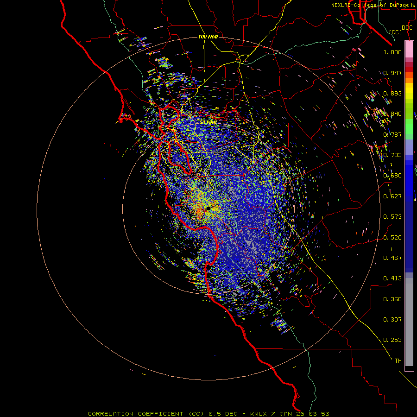Click the gray segment of the color bar

[409, 322]
